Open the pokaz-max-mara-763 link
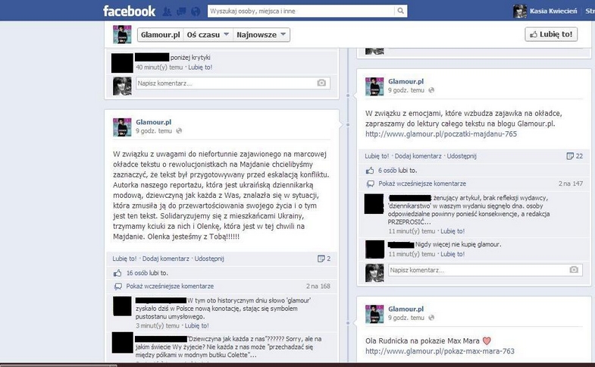595x367 pixels. [x=440, y=351]
